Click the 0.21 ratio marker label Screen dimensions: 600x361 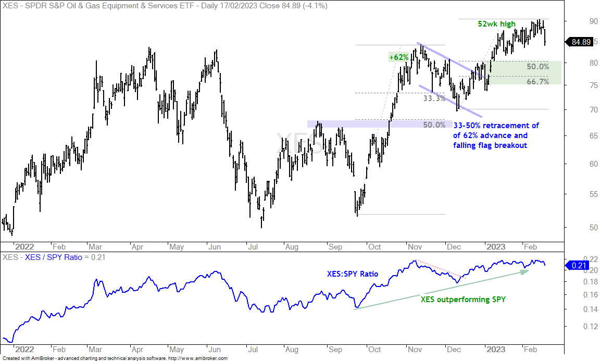[579, 265]
